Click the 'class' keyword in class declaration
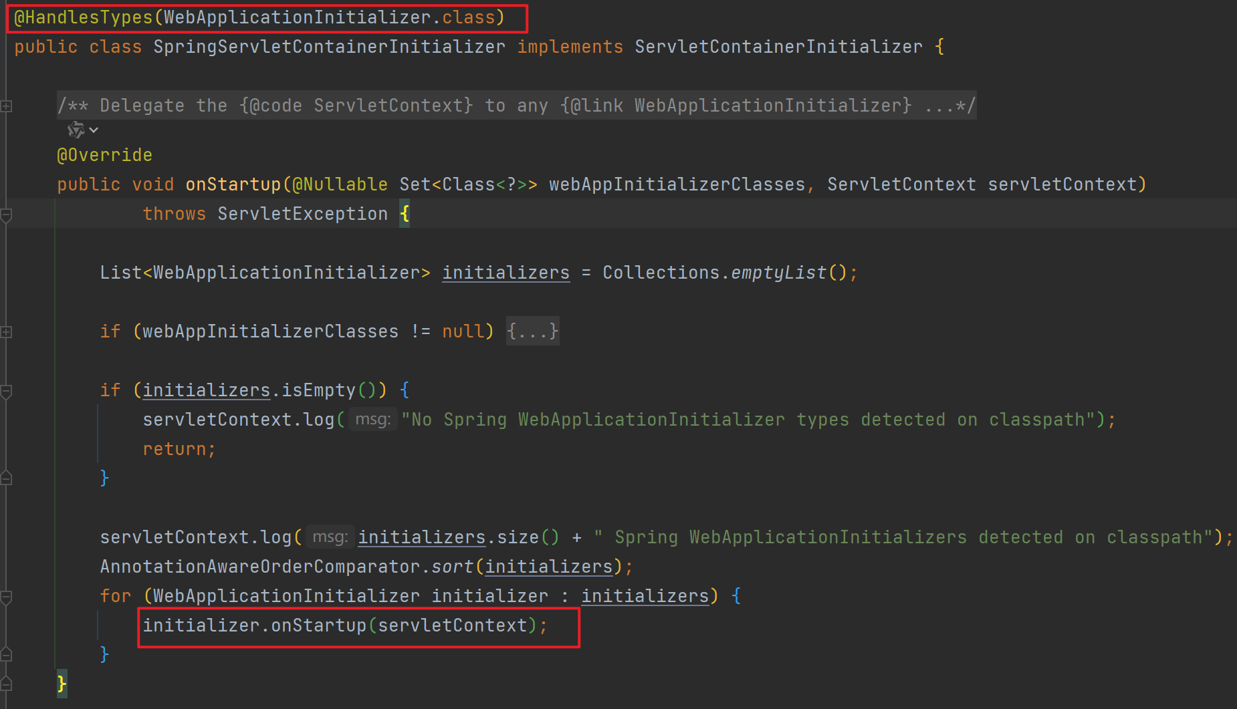Screen dimensions: 1237x709 [x=116, y=47]
